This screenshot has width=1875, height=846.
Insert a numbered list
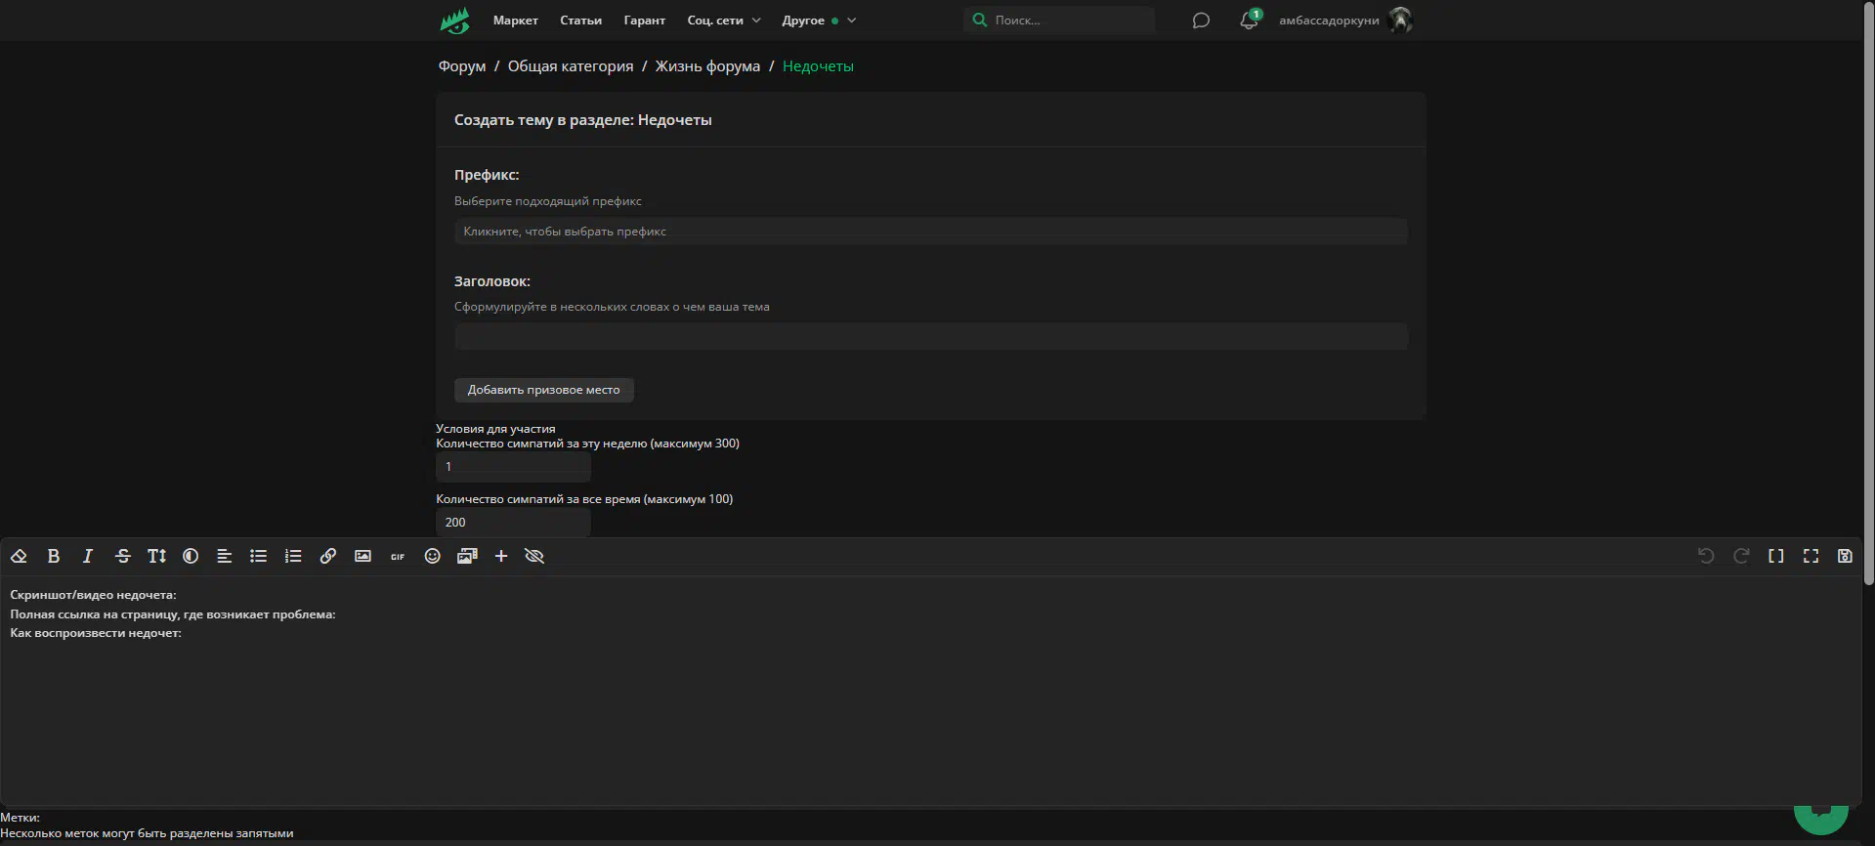(x=293, y=556)
